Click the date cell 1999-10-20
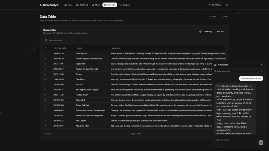The height and width of the screenshot is (151, 269). coord(58,79)
